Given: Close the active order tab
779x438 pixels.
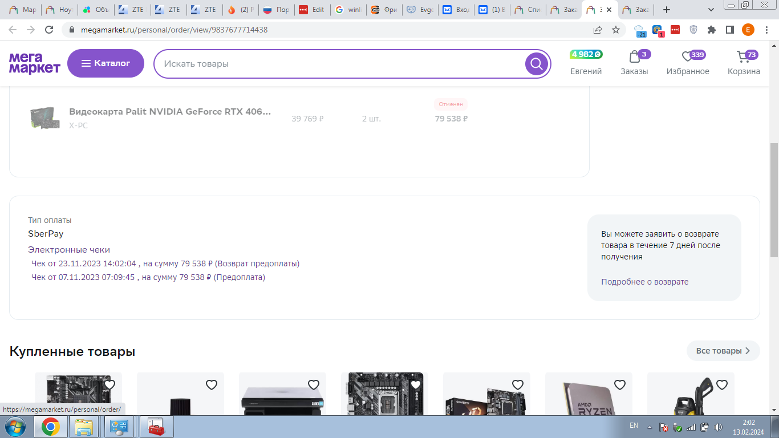Looking at the screenshot, I should click(x=609, y=10).
